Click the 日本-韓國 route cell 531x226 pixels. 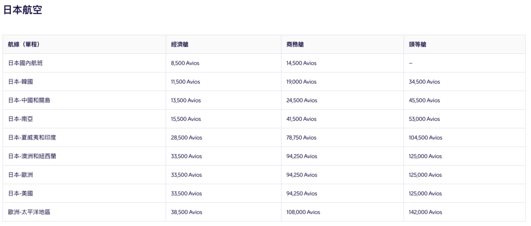click(20, 82)
